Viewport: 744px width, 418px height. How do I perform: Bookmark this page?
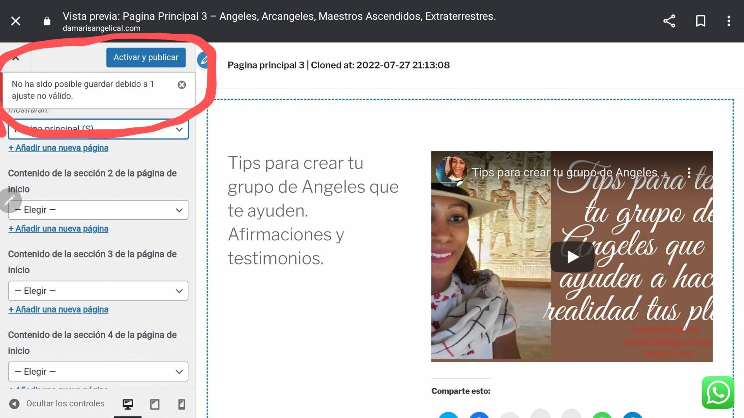(701, 21)
